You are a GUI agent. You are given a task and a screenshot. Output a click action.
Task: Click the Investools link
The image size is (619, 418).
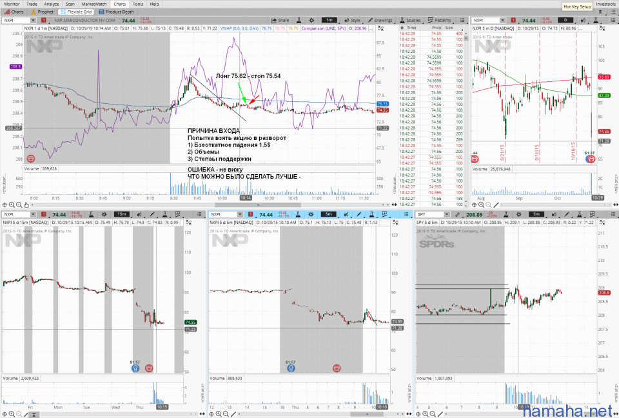pos(605,4)
